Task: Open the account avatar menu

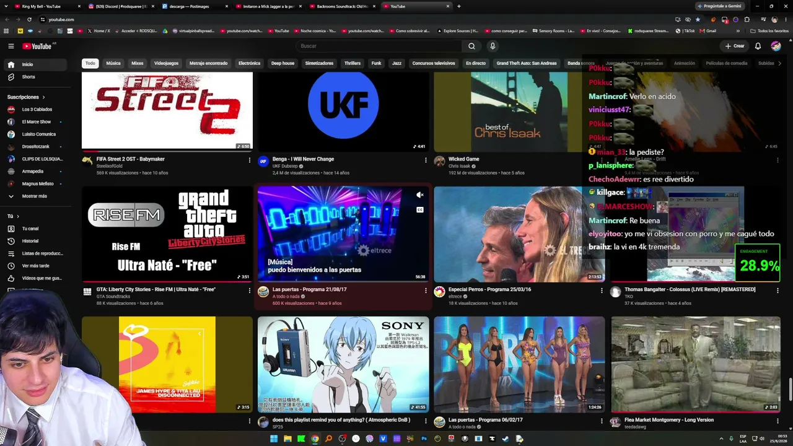Action: pos(776,46)
